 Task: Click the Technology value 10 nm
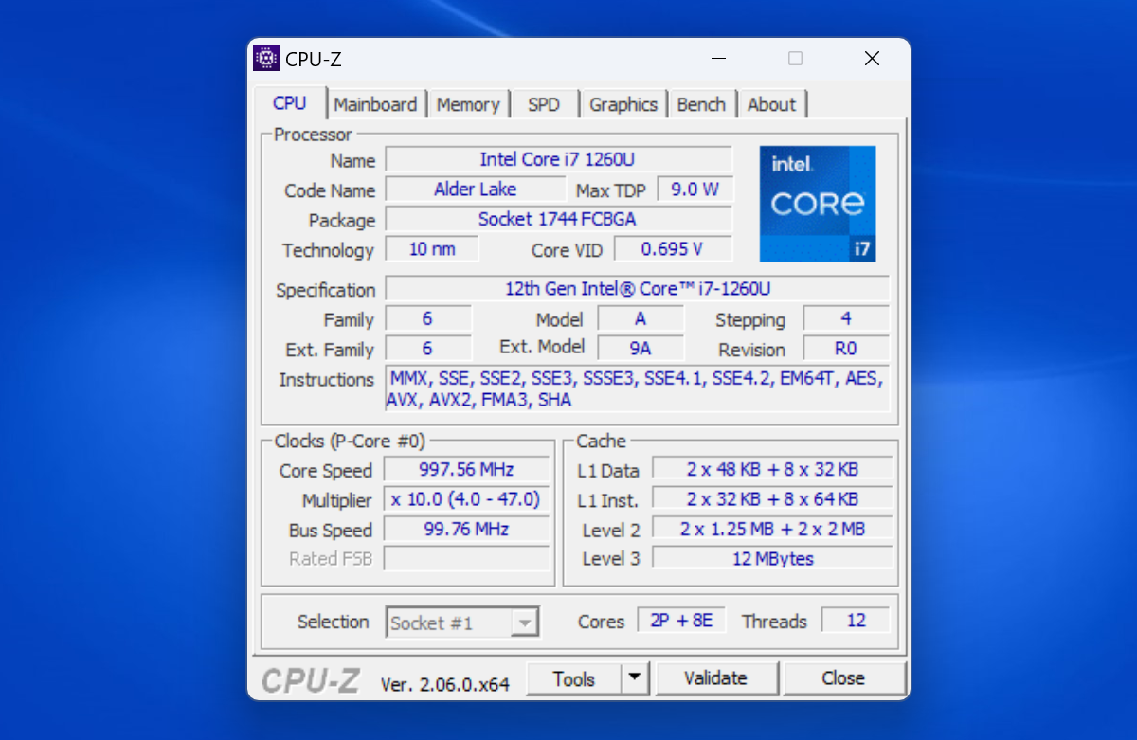click(432, 249)
